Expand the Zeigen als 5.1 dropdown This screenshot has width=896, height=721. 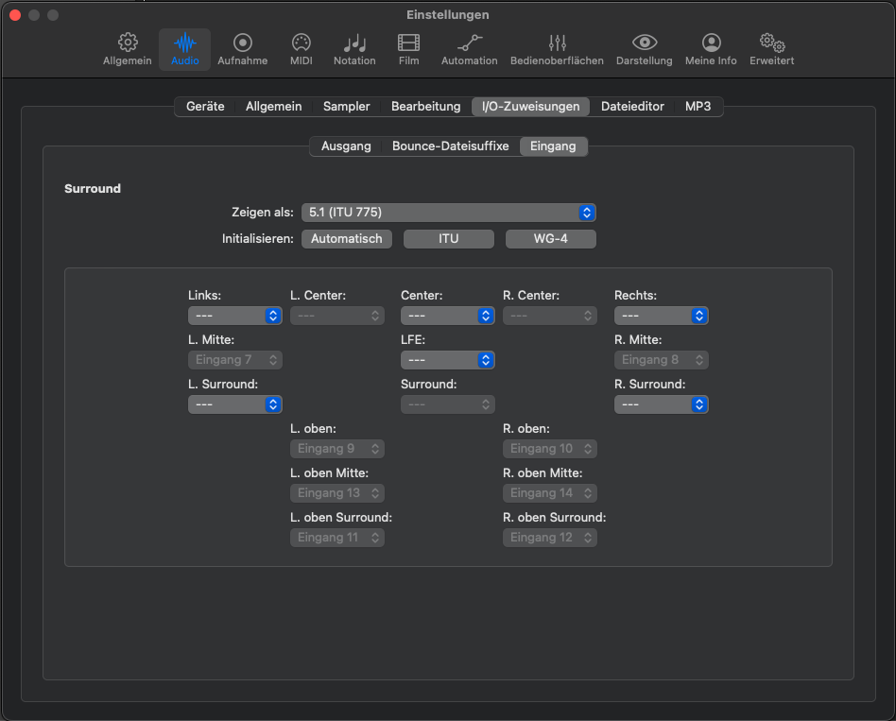pos(448,213)
